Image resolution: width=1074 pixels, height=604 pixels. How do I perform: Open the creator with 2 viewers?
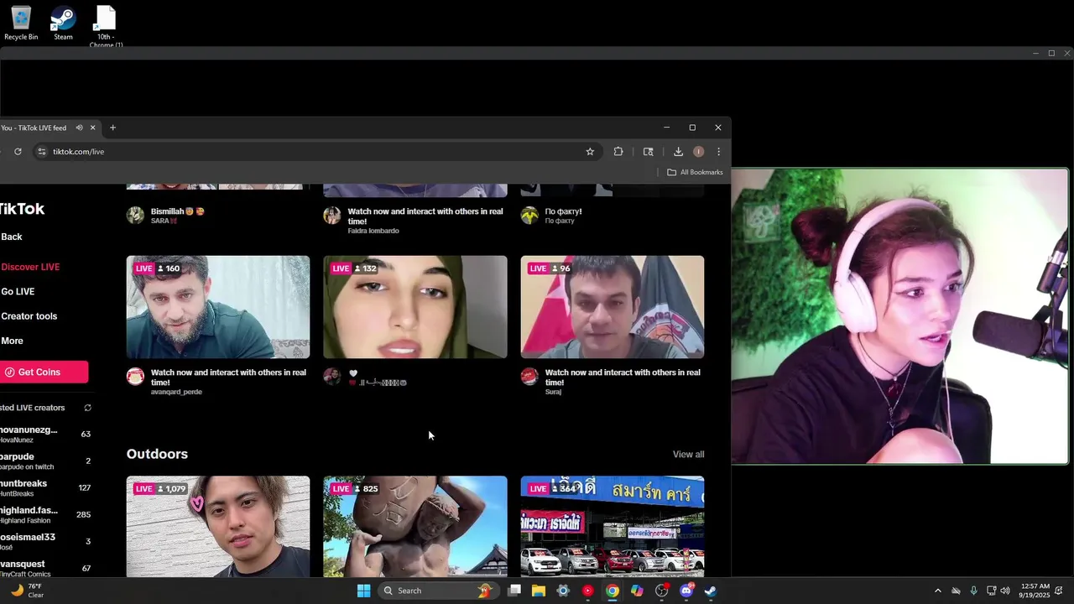tap(46, 461)
